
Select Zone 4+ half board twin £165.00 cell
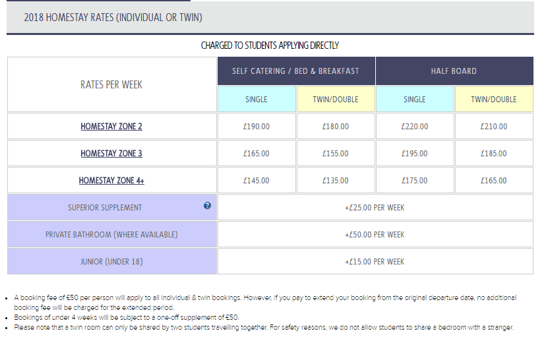click(x=494, y=181)
